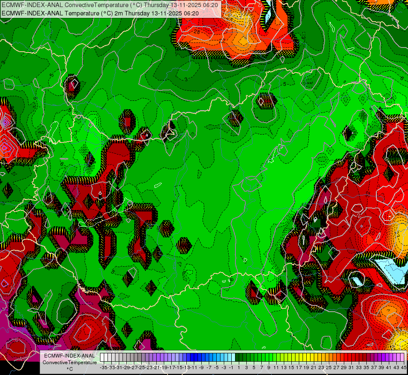Click the '39' value on the legend scale

point(381,368)
